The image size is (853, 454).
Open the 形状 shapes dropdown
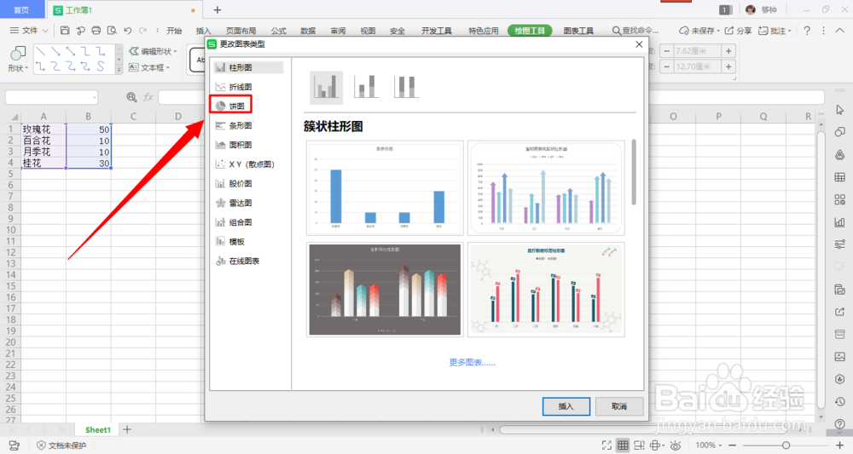[x=17, y=59]
